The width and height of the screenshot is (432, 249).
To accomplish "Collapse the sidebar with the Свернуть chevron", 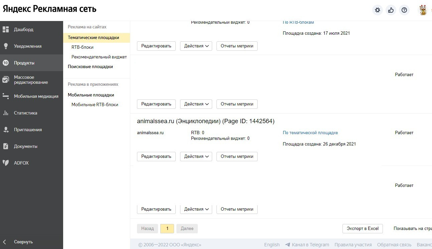I will (5, 242).
